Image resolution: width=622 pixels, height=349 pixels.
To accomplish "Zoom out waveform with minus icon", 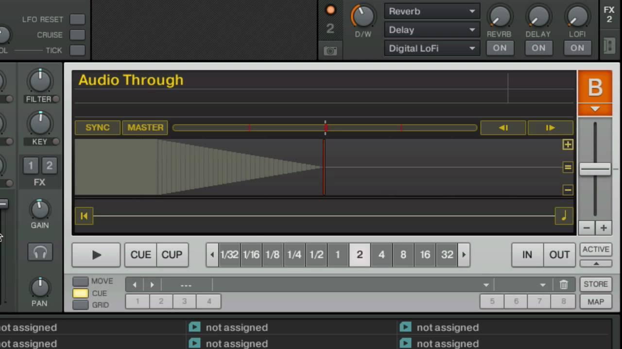I will point(568,190).
